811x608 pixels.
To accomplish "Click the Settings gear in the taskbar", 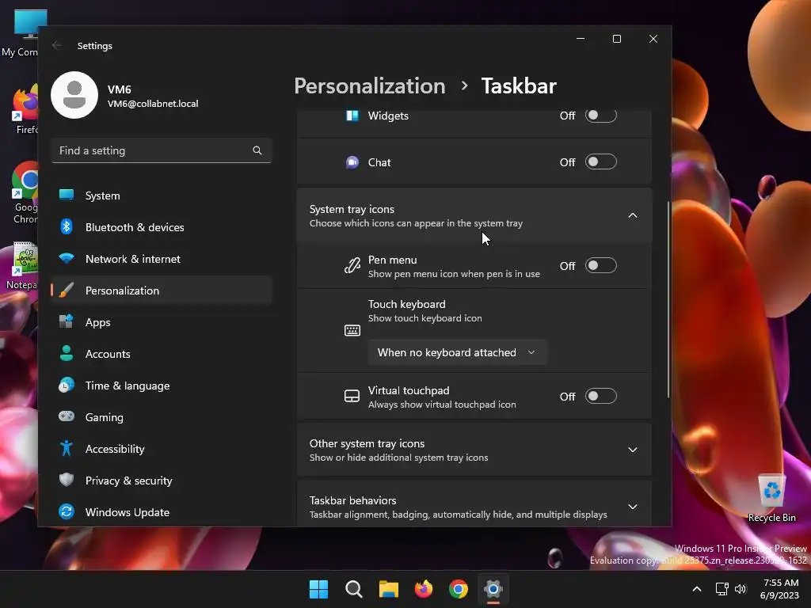I will (x=493, y=589).
